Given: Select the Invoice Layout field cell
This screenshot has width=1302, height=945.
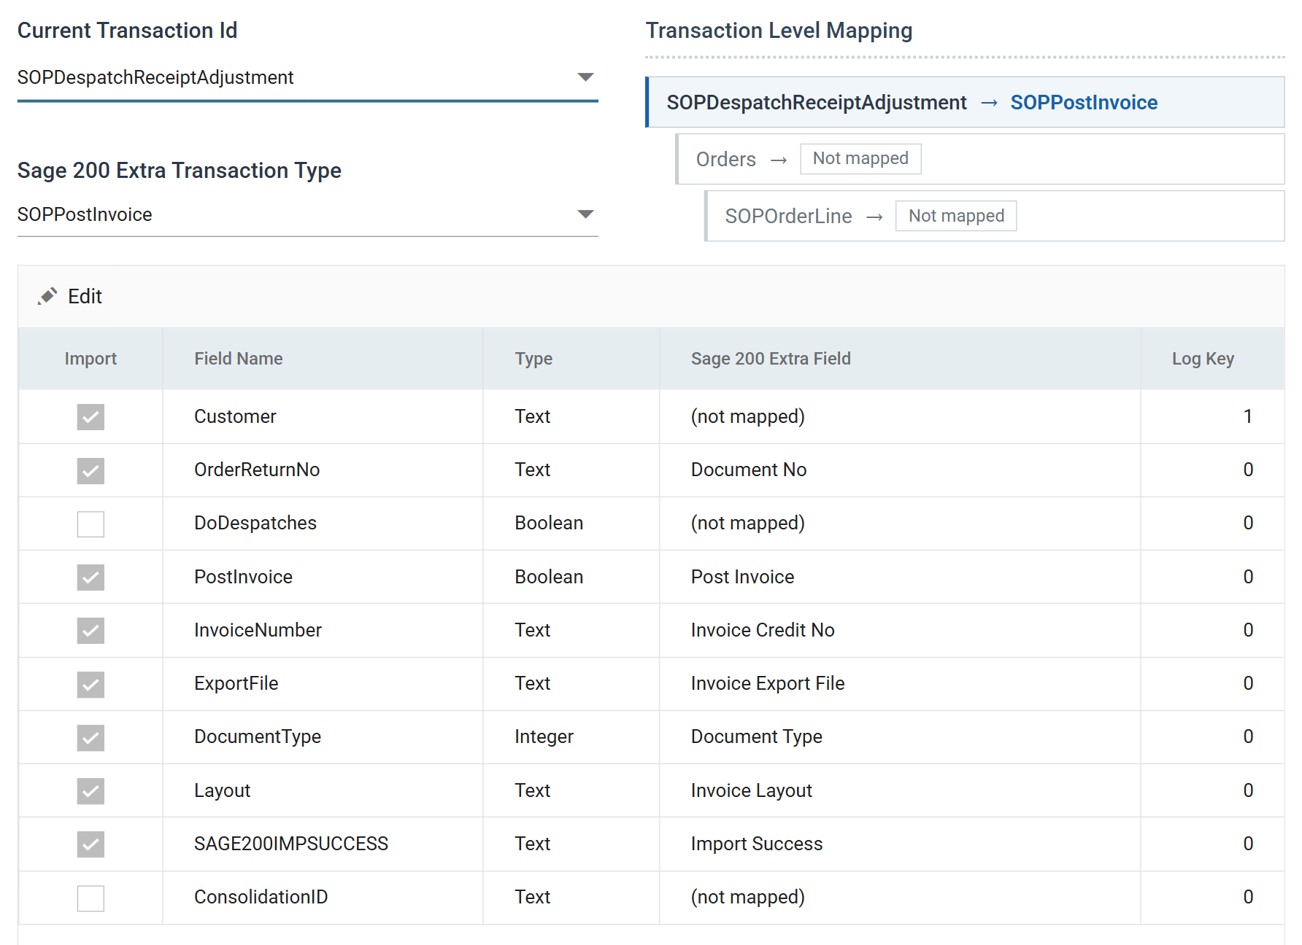Looking at the screenshot, I should point(901,790).
